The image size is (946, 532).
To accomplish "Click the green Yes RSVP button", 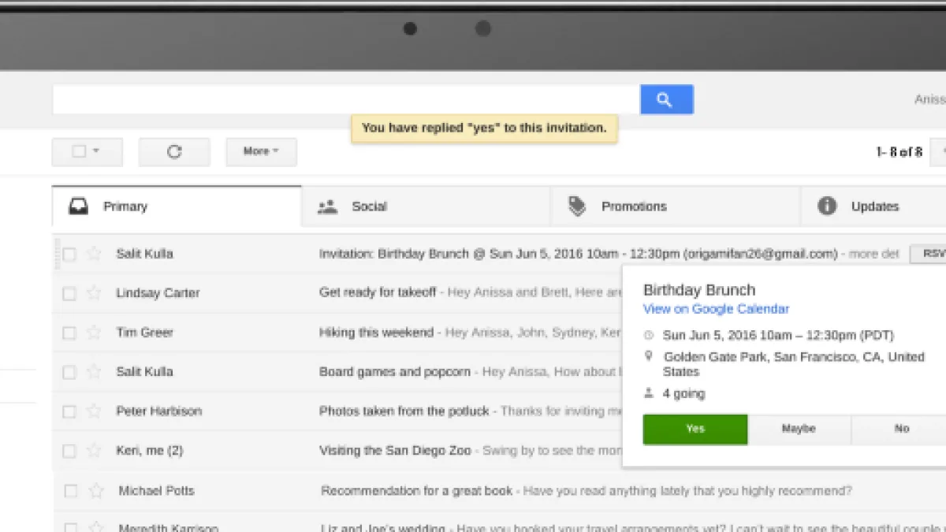I will pyautogui.click(x=695, y=430).
